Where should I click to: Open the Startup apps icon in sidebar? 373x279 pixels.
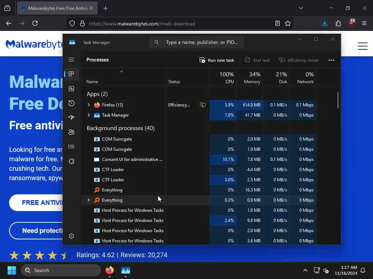(x=71, y=118)
